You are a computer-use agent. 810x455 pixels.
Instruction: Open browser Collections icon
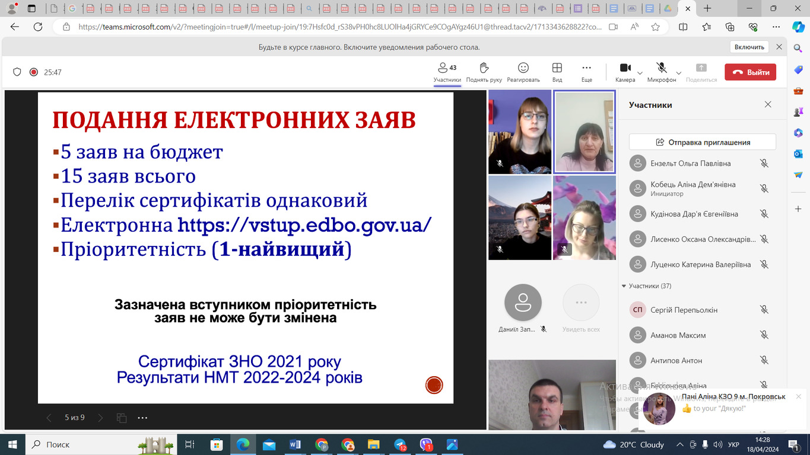(x=730, y=27)
